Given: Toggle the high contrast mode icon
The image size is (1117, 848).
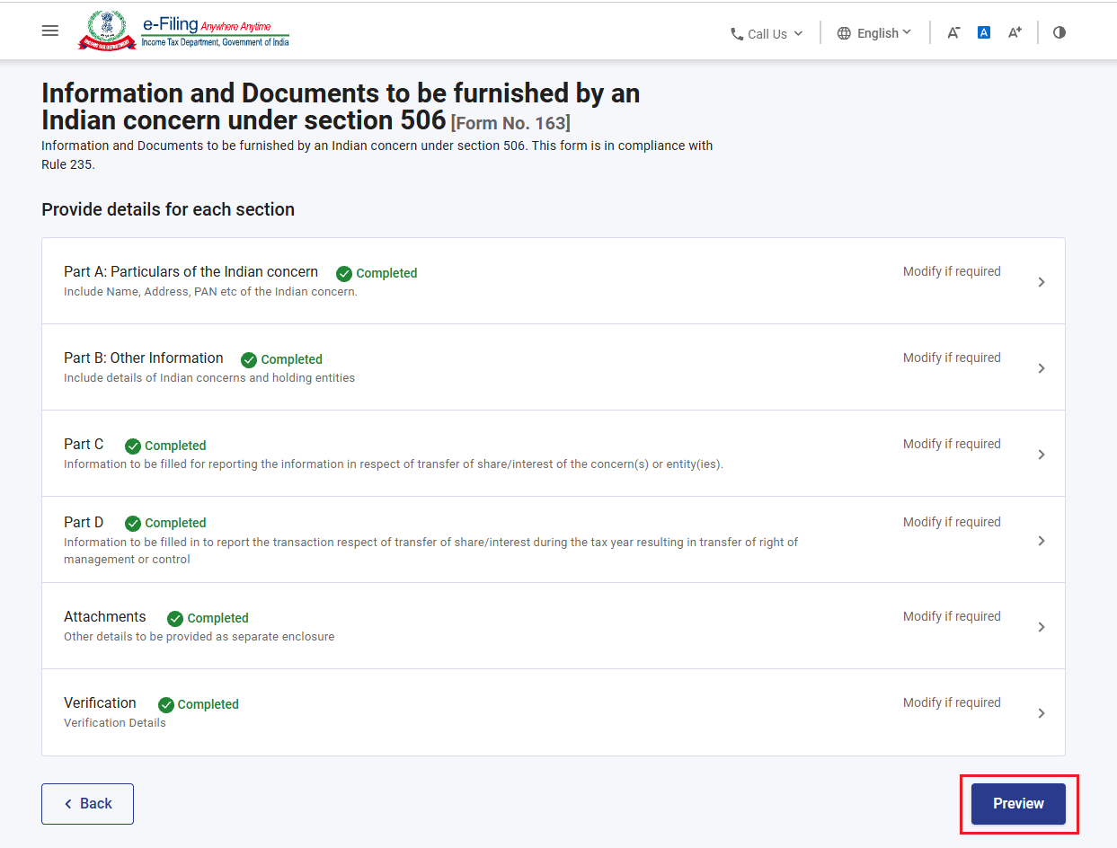Looking at the screenshot, I should 1059,32.
